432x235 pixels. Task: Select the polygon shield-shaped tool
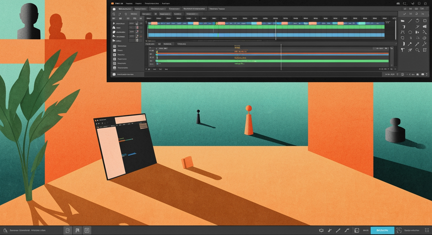tap(402, 38)
